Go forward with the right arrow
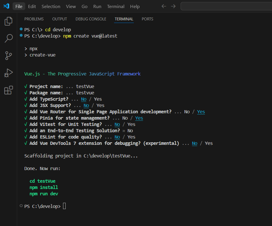Viewport: 272px width, 226px height. (173, 6)
